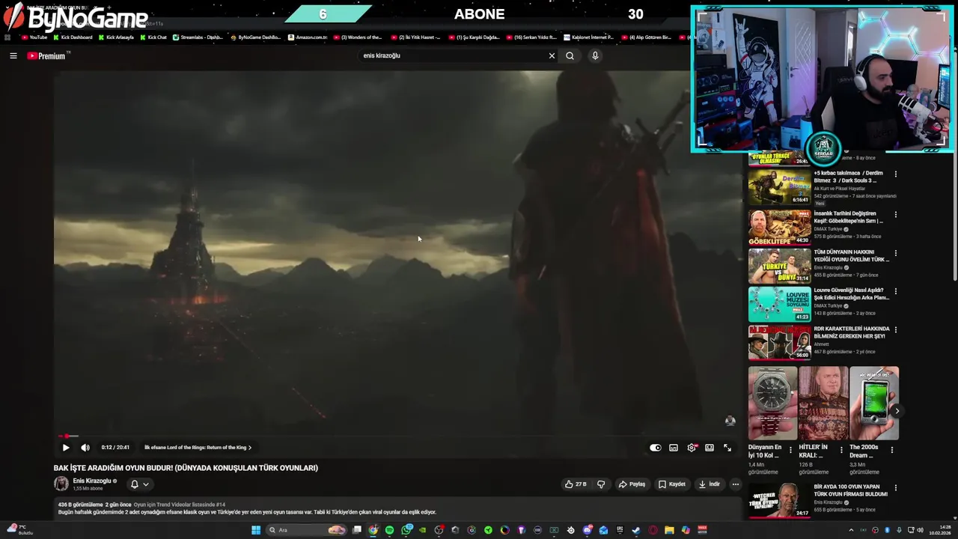Open options for HİTLER'İN KRALI Short
Viewport: 958px width, 539px height.
click(x=841, y=451)
